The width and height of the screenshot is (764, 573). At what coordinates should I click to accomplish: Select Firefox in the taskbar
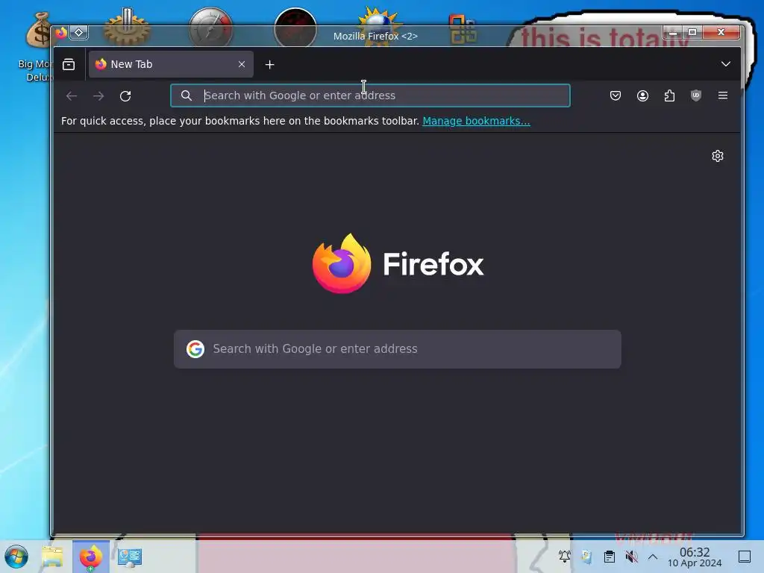tap(91, 557)
